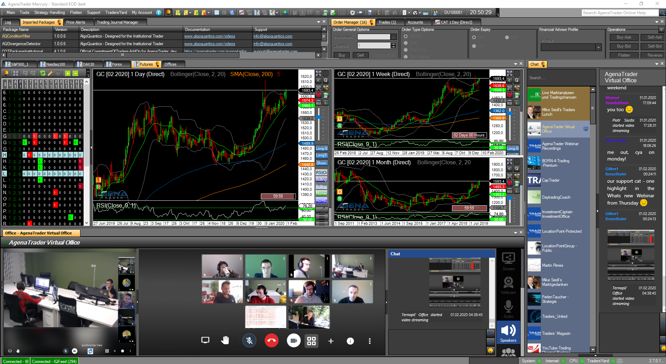The height and width of the screenshot is (364, 666).
Task: Adjust daily chart vertical zoom slider
Action: point(318,117)
